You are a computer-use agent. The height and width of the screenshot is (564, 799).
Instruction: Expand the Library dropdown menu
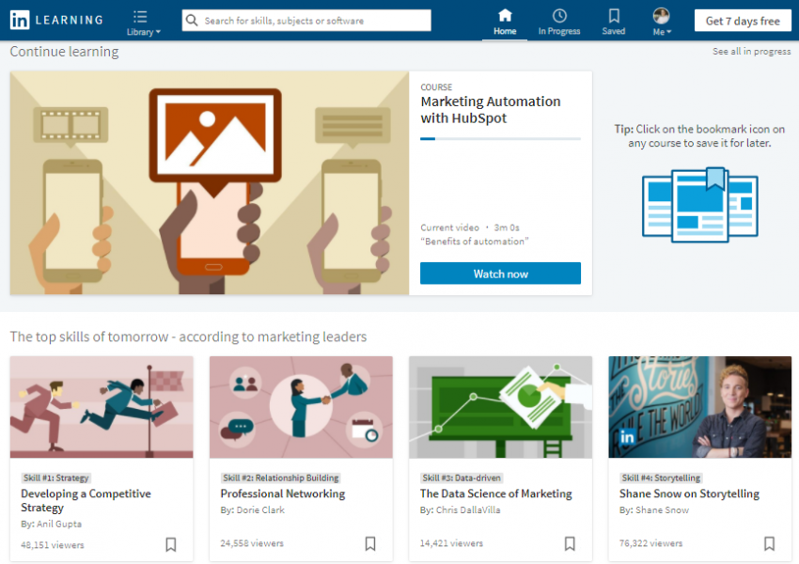(142, 22)
